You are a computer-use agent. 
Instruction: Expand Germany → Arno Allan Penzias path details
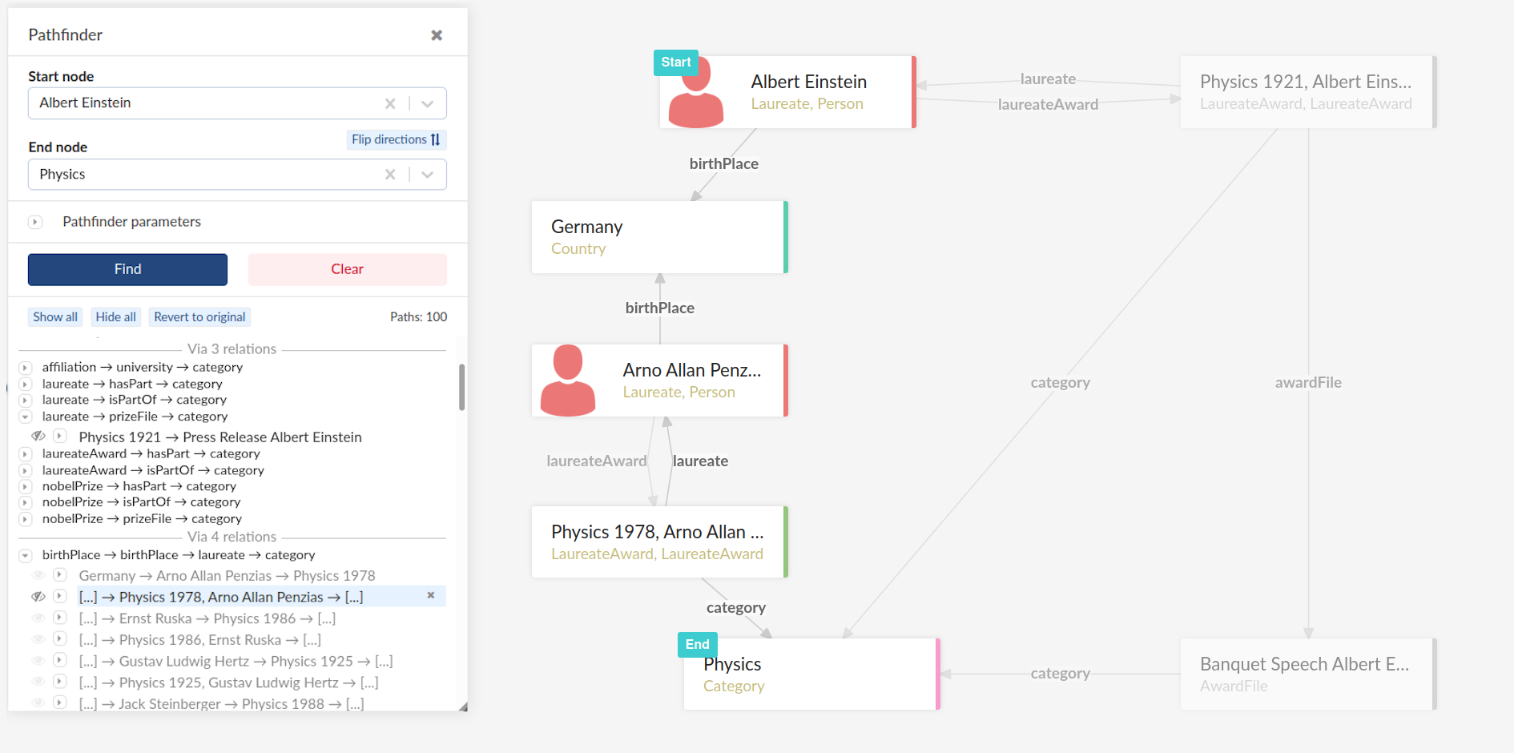pyautogui.click(x=60, y=575)
